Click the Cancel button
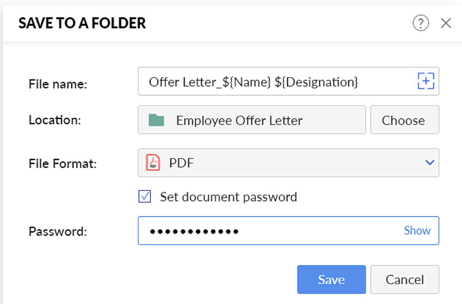The height and width of the screenshot is (304, 462). tap(405, 280)
